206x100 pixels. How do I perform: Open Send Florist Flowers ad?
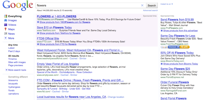tap(173, 98)
